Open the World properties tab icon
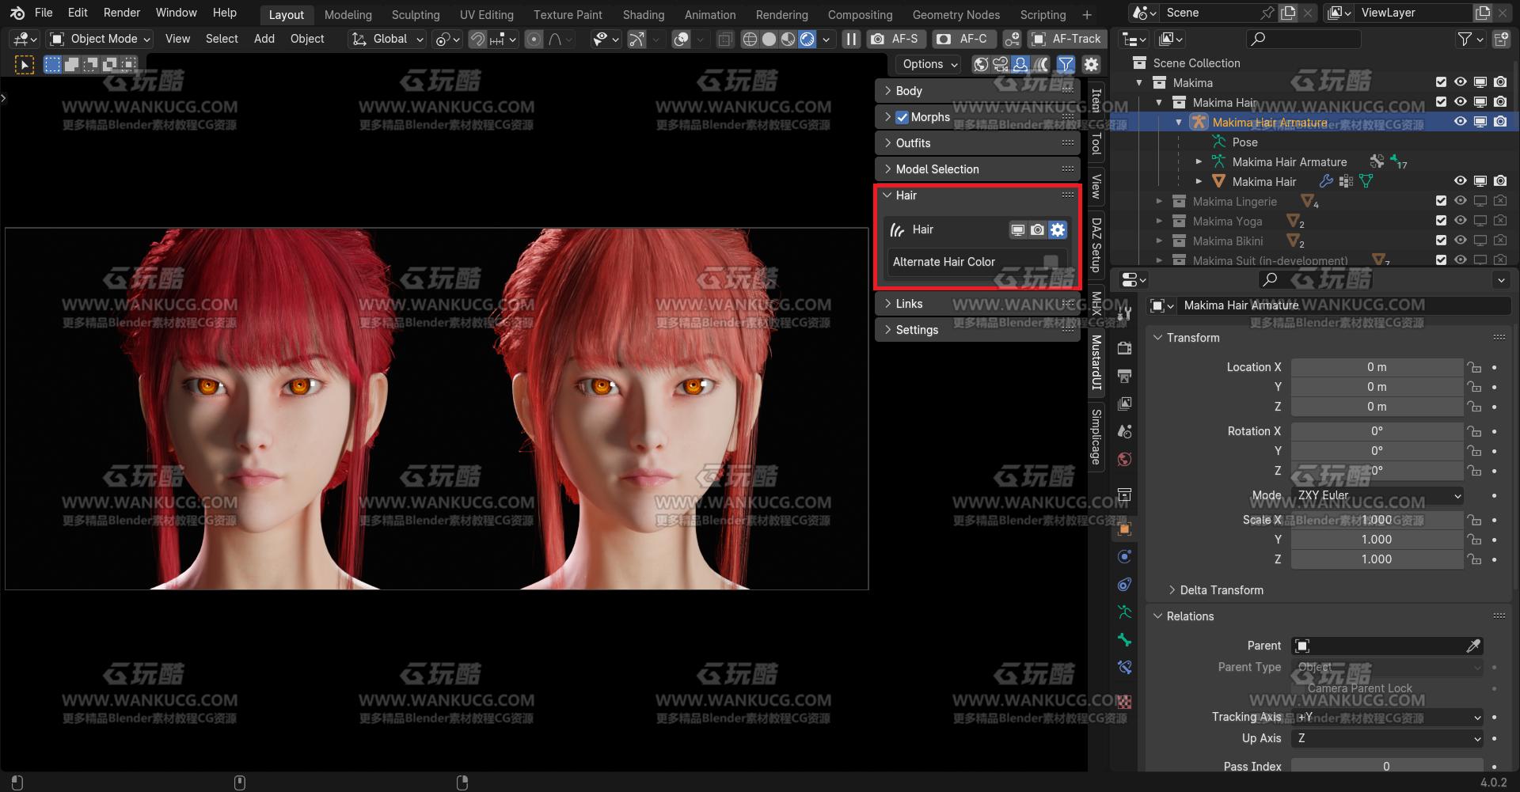 click(x=1124, y=460)
